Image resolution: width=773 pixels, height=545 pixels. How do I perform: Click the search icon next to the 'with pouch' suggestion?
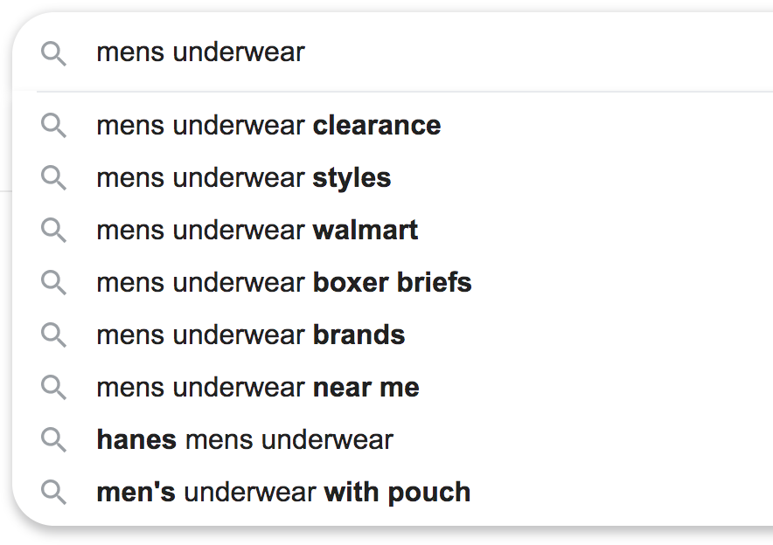coord(53,493)
